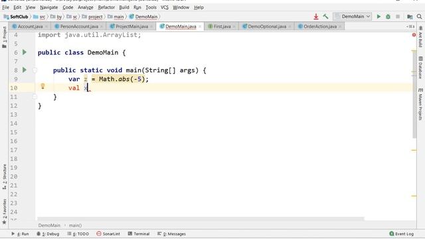Click the src breadcrumb folder
This screenshot has width=425, height=239.
click(40, 17)
